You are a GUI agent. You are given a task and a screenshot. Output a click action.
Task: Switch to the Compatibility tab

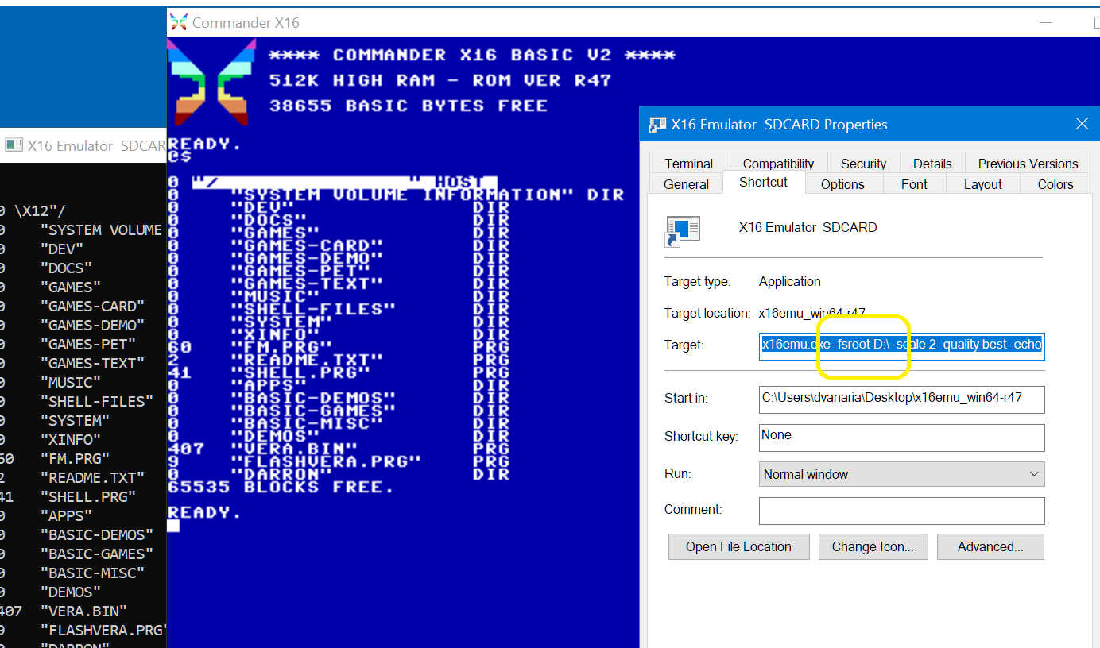pos(778,164)
